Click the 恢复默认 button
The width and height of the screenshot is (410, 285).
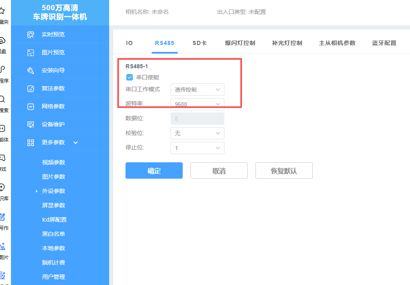(284, 171)
